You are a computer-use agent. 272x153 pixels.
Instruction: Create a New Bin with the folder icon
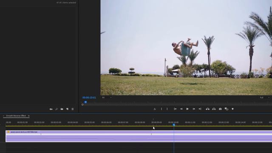[62, 109]
